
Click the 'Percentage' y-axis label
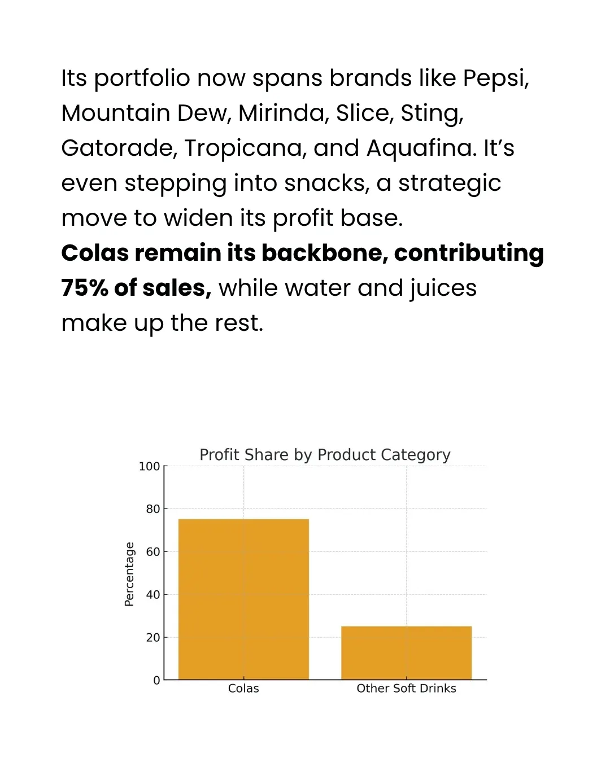129,574
